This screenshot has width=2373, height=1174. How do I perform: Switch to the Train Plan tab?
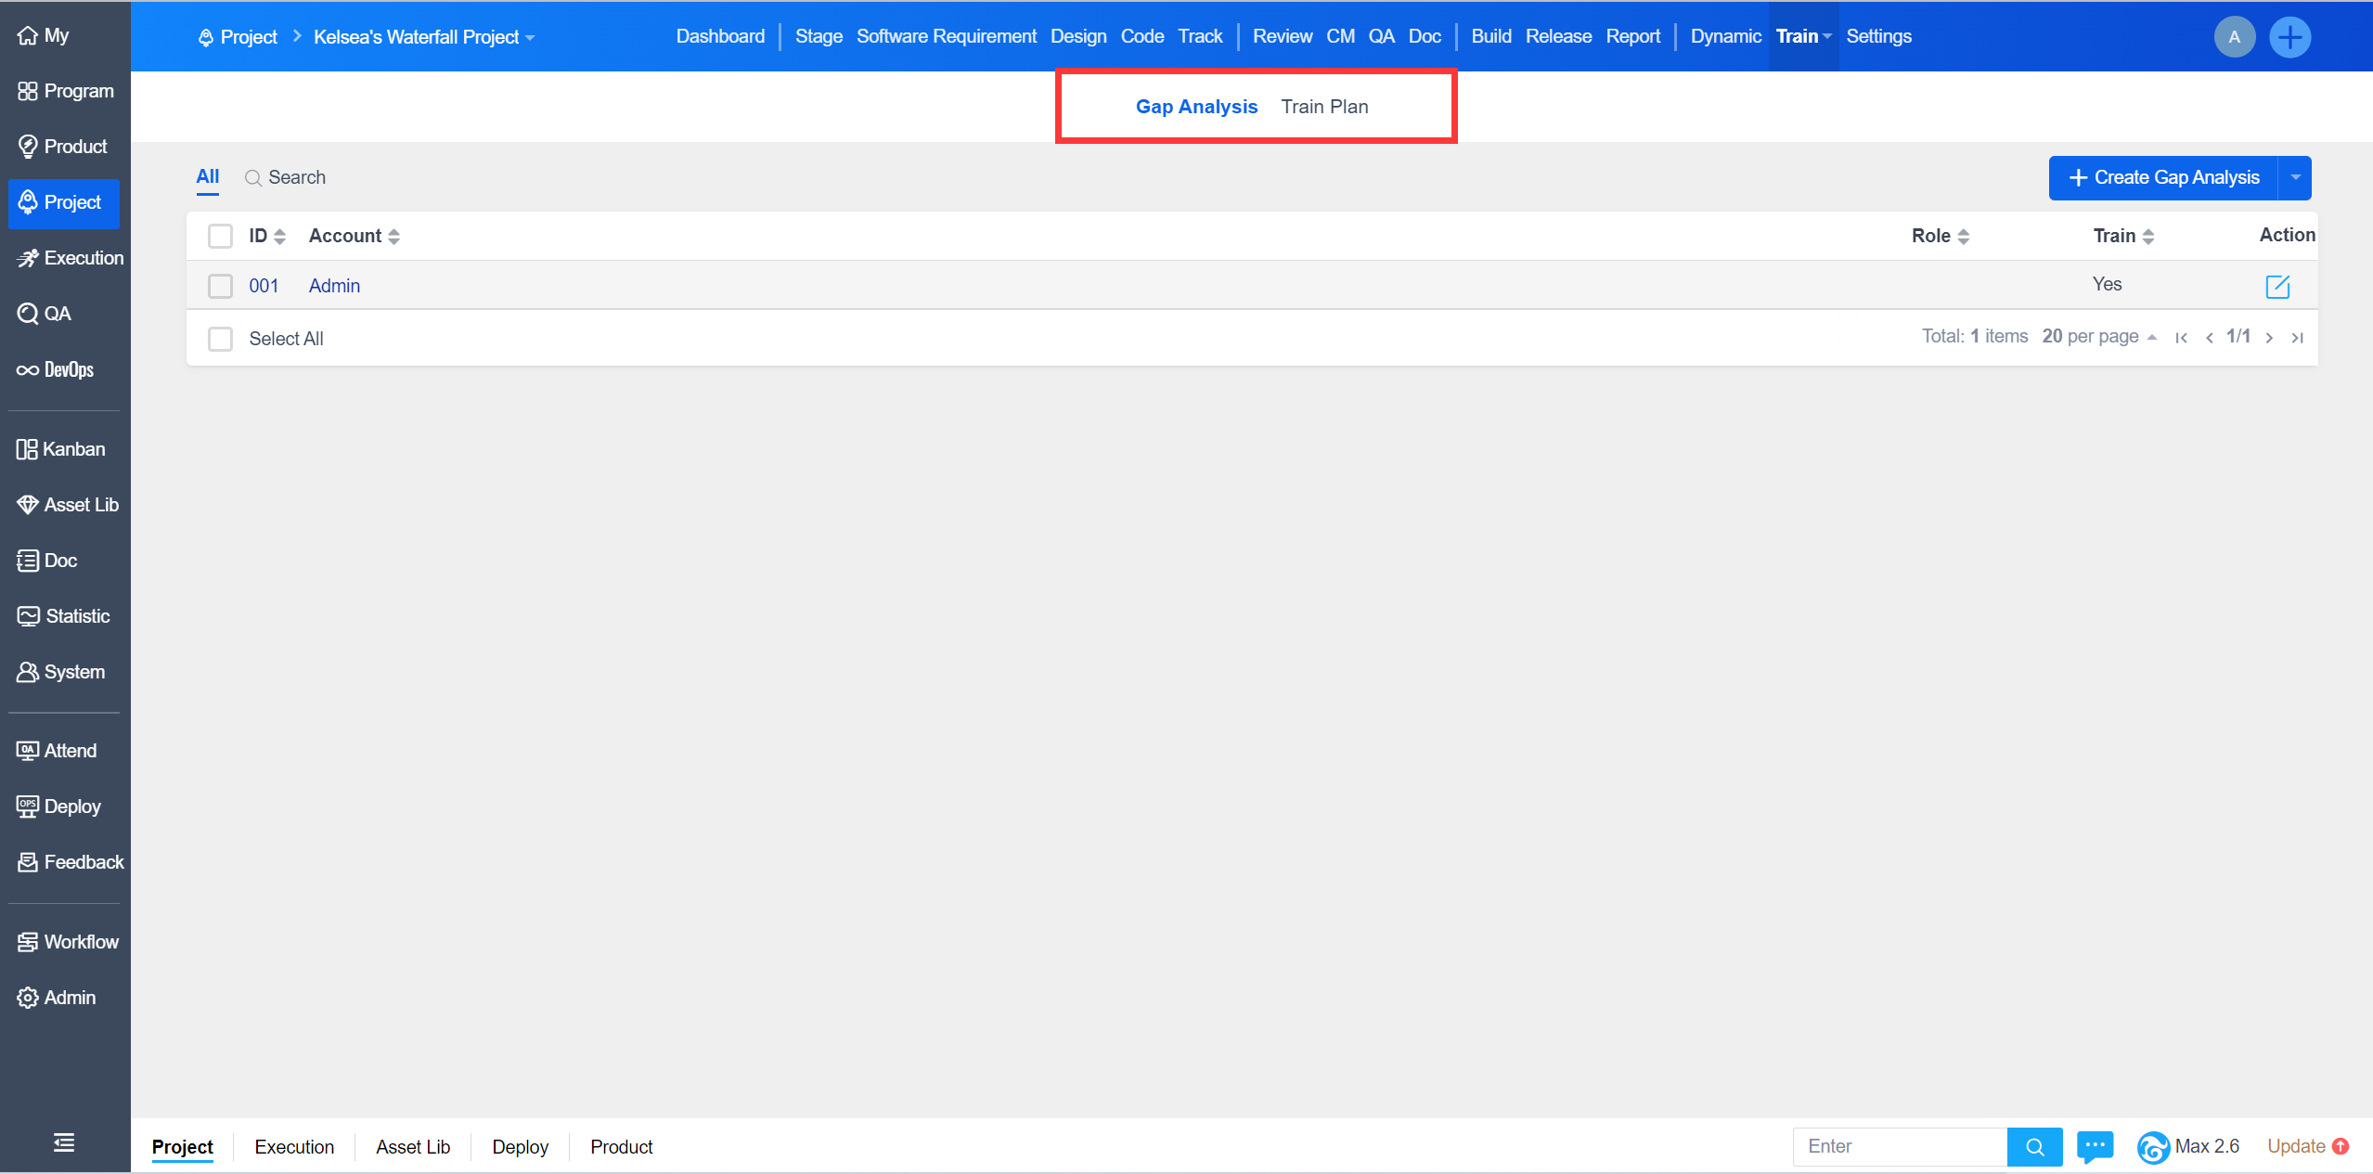(1324, 107)
